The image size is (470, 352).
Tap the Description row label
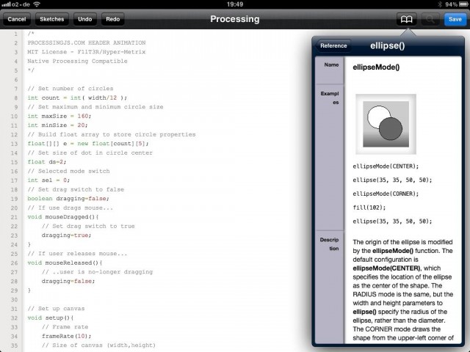(x=329, y=244)
